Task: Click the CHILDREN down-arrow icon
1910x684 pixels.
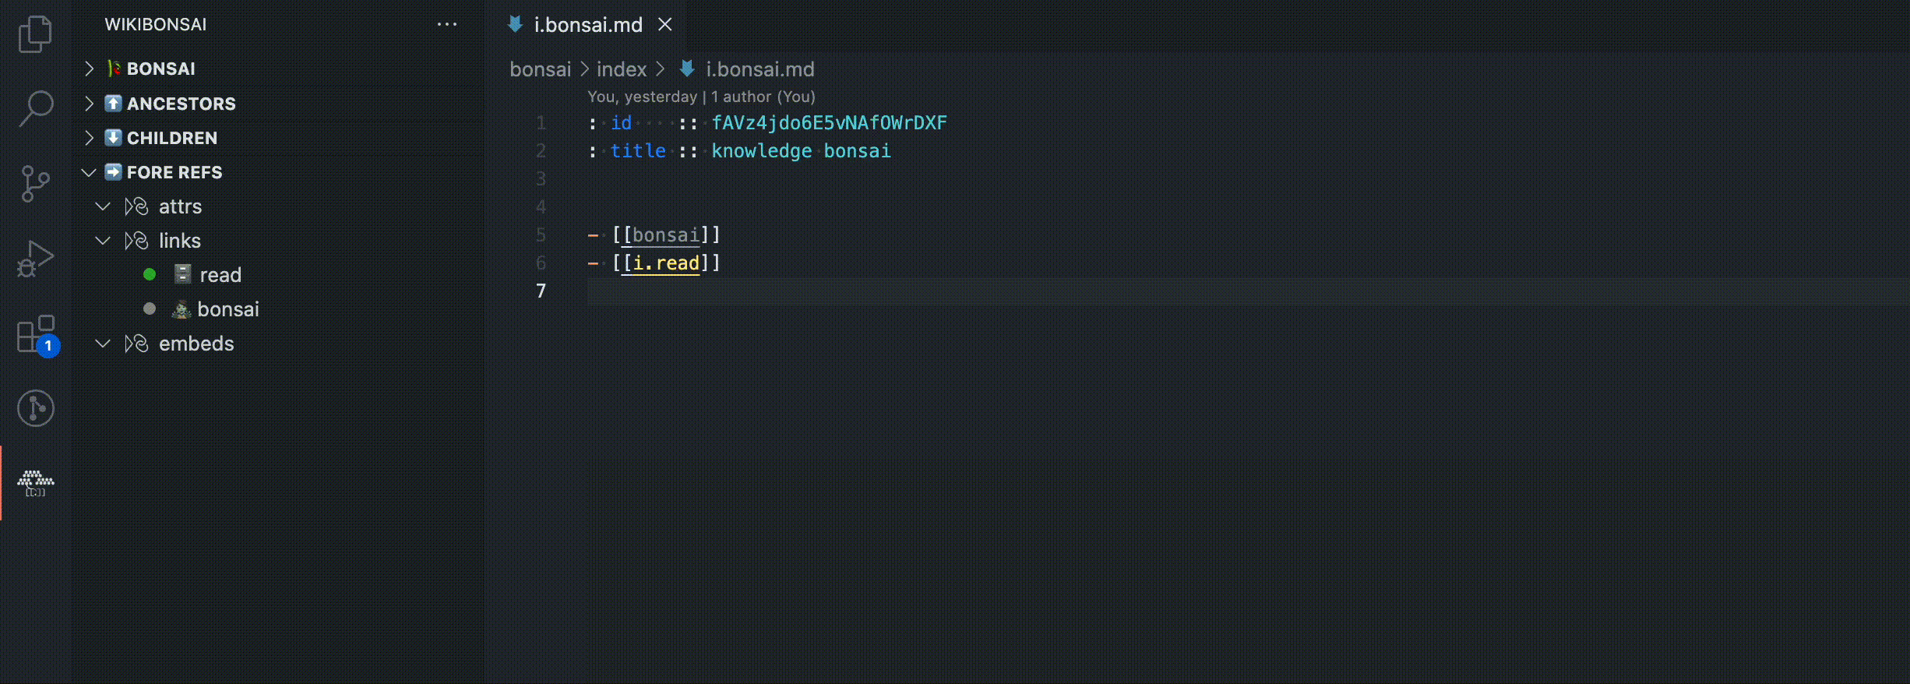Action: pyautogui.click(x=114, y=137)
